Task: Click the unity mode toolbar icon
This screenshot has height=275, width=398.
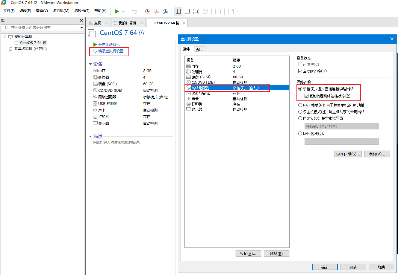Action: (205, 11)
